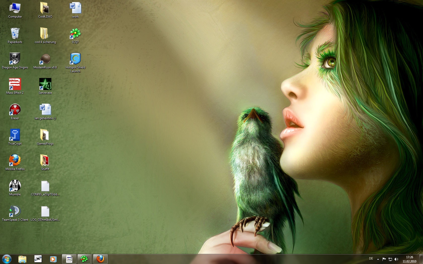Viewport: 423px width, 264px height.
Task: Open the DE language bar indicator
Action: point(371,259)
